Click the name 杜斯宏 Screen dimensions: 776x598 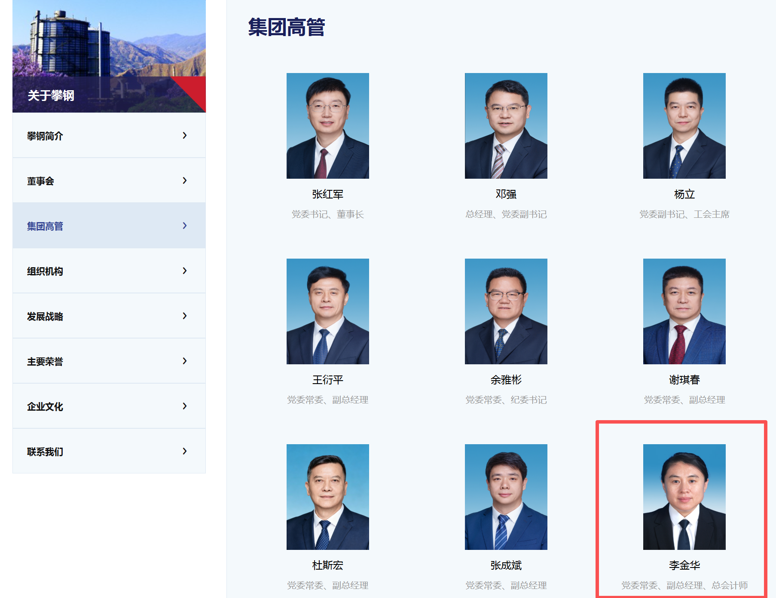[x=328, y=566]
